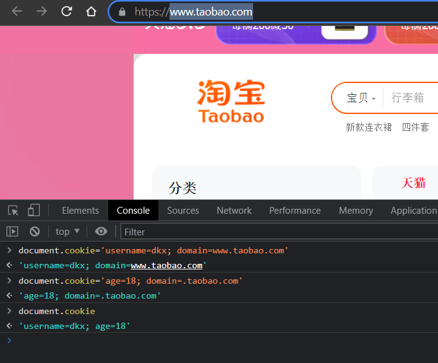Image resolution: width=438 pixels, height=363 pixels.
Task: Click the empty console prompt line
Action: coord(219,340)
